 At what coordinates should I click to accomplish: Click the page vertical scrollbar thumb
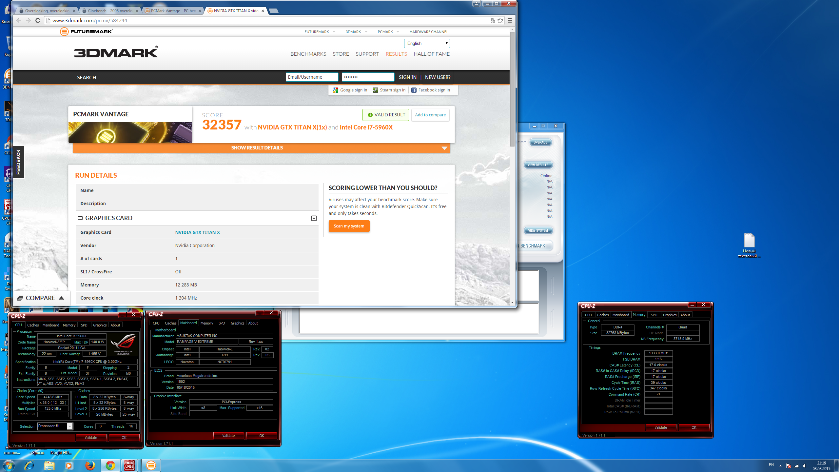click(512, 88)
